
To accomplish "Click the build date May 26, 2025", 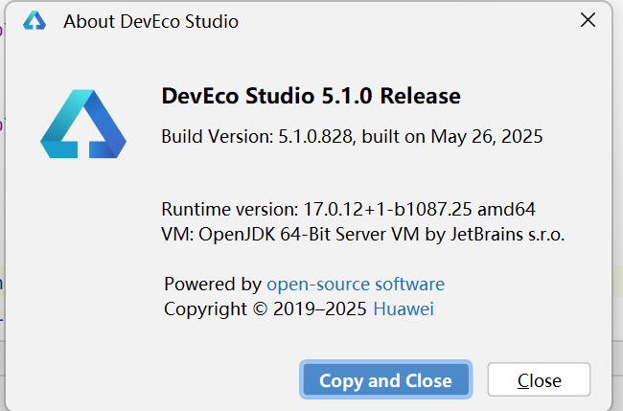I will pos(486,137).
